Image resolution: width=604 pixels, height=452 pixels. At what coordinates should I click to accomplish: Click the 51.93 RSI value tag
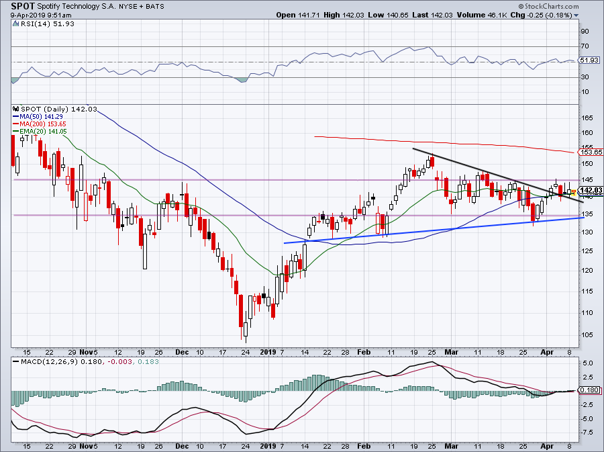589,60
